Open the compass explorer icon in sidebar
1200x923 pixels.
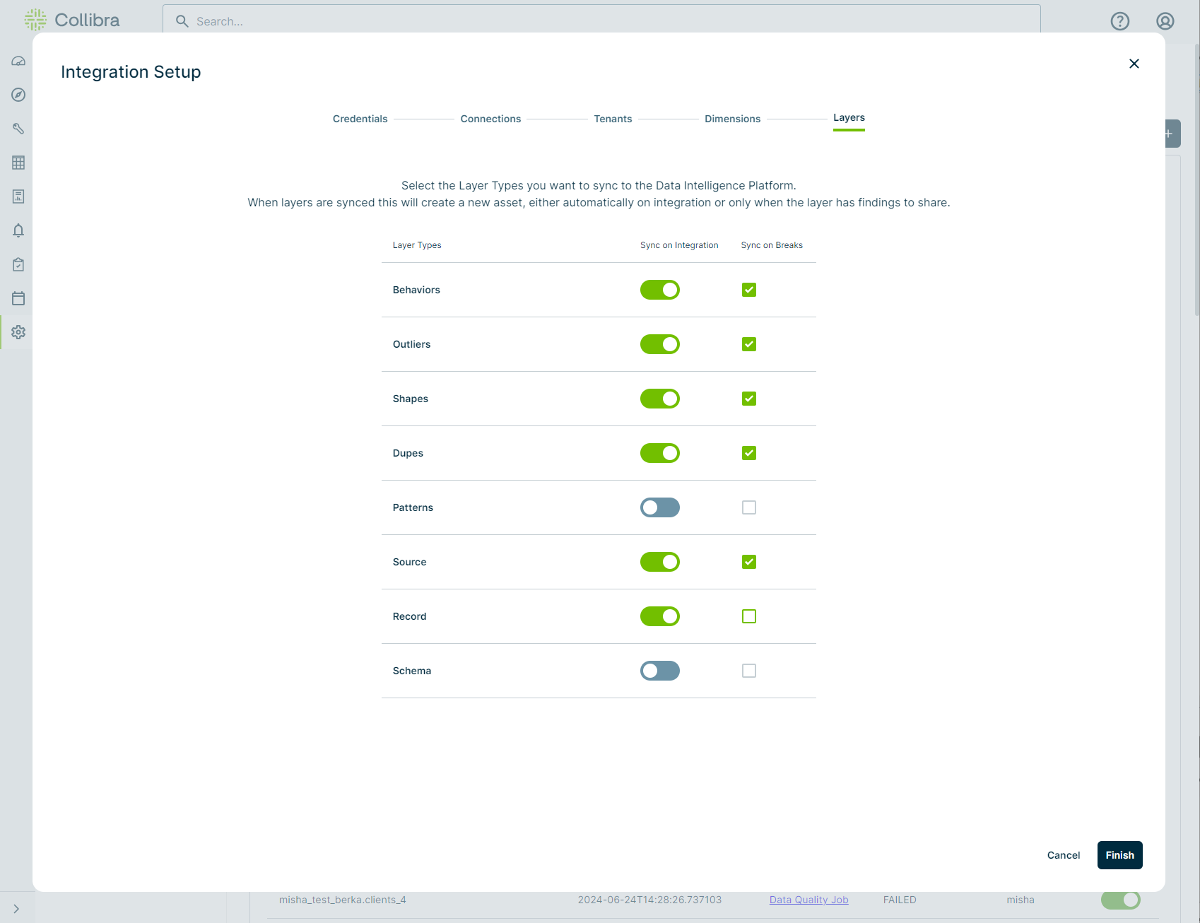(18, 95)
